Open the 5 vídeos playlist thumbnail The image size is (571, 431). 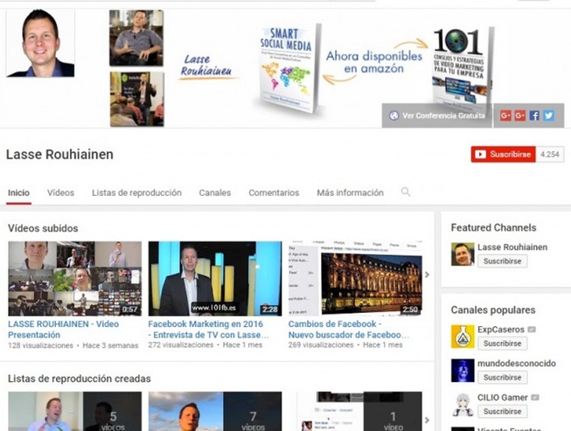coord(74,412)
